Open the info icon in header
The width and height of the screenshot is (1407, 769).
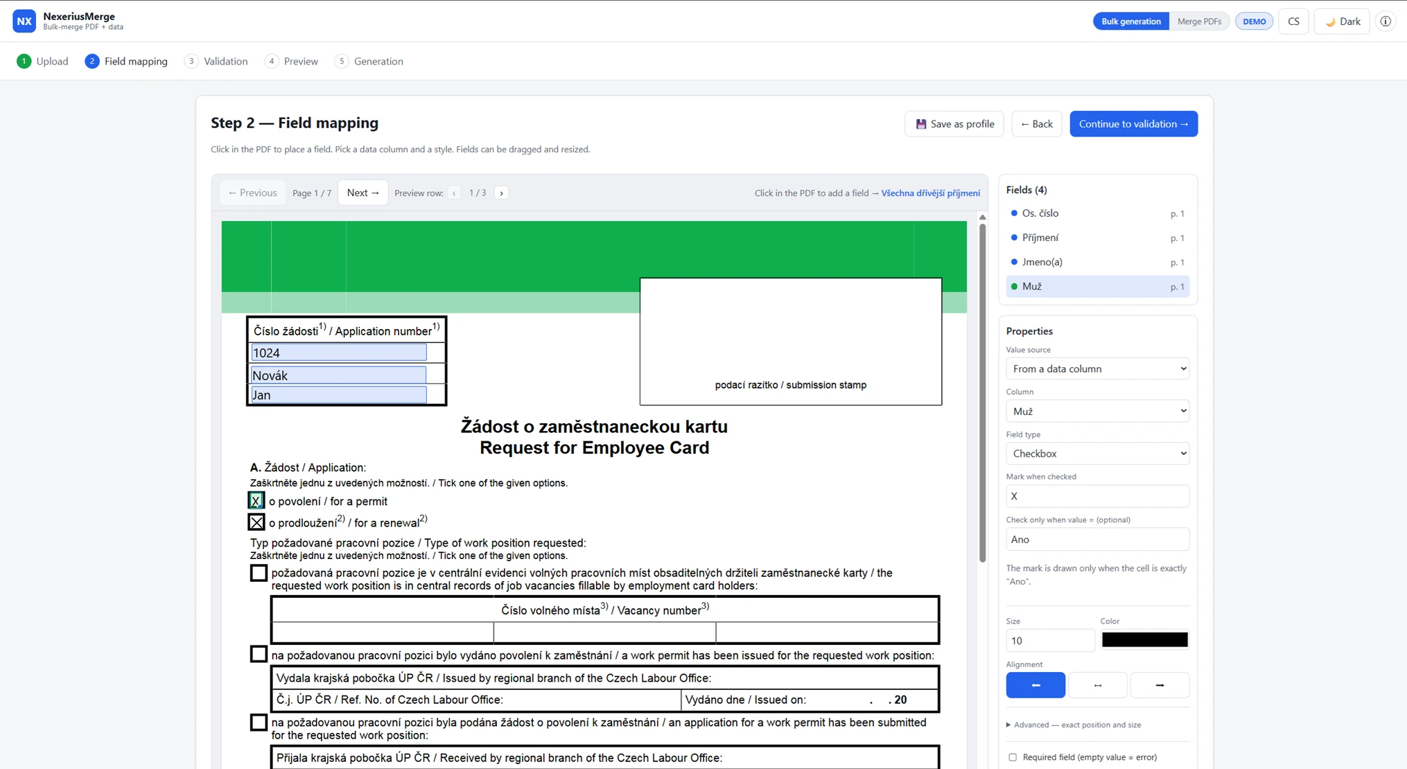point(1385,21)
